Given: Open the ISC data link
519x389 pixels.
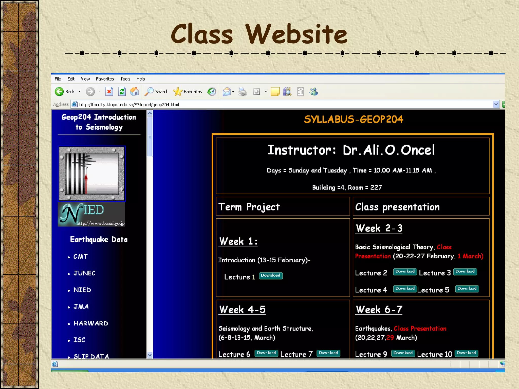Looking at the screenshot, I should (79, 340).
